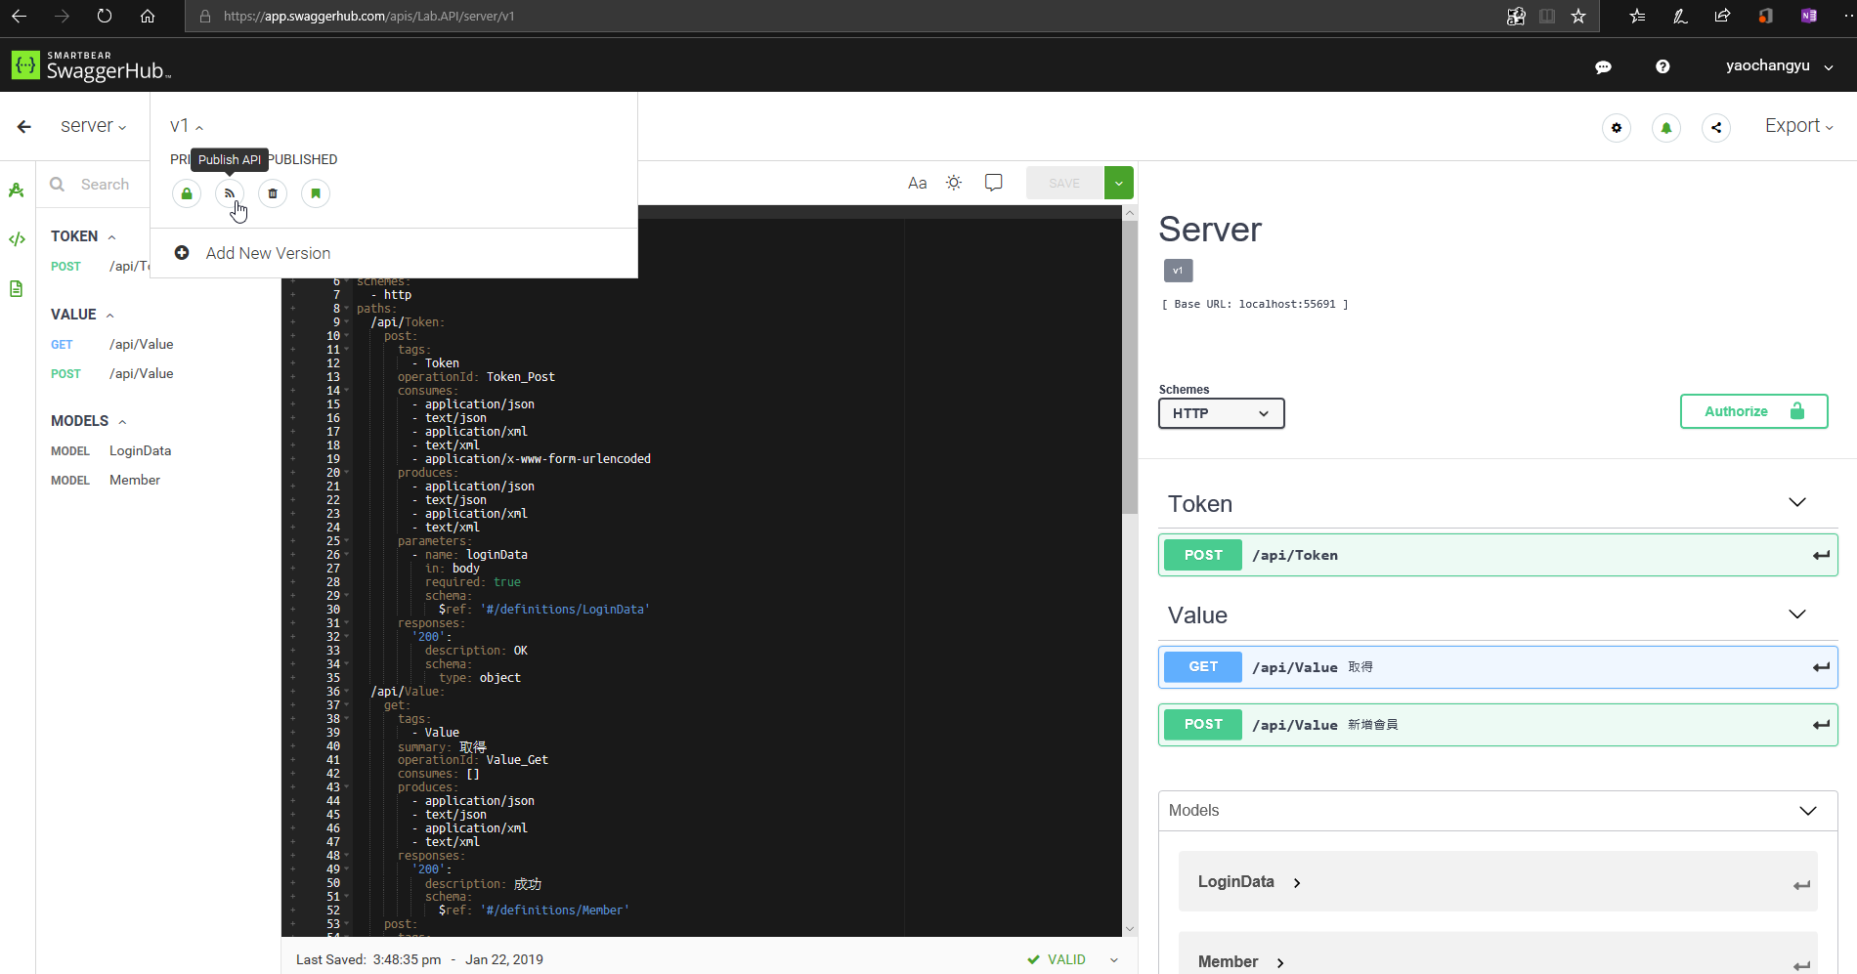Toggle version visibility with the lock icon
Viewport: 1857px width, 974px height.
[x=186, y=193]
